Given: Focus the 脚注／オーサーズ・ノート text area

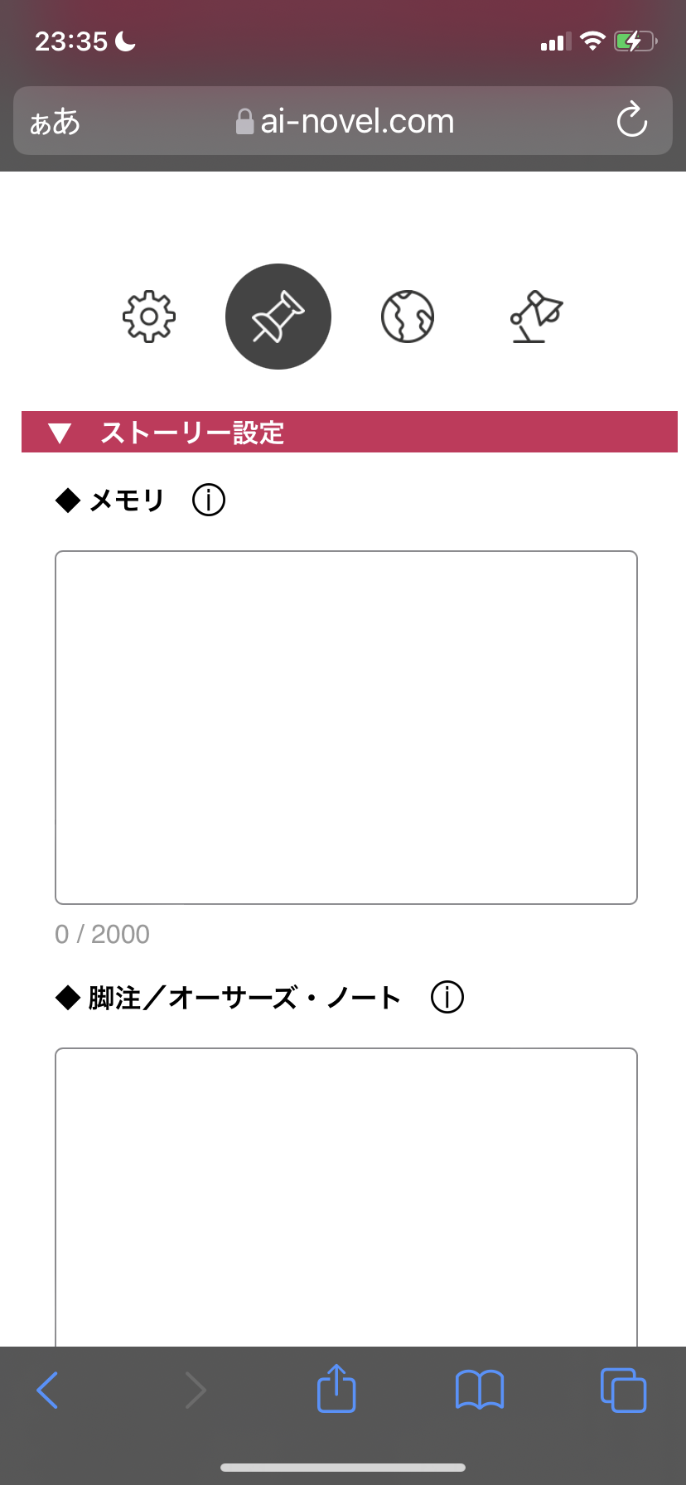Looking at the screenshot, I should click(x=346, y=1193).
